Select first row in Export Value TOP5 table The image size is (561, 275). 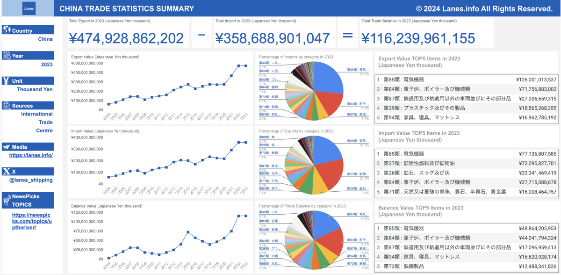(x=467, y=80)
